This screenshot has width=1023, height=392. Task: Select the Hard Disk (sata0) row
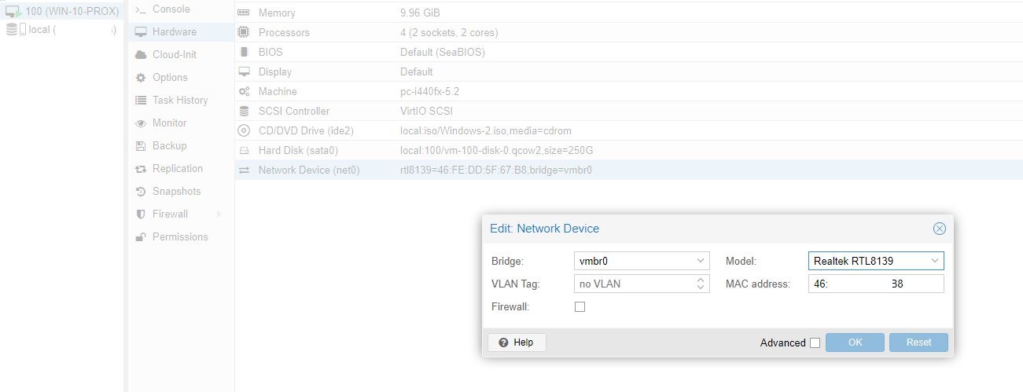(628, 150)
